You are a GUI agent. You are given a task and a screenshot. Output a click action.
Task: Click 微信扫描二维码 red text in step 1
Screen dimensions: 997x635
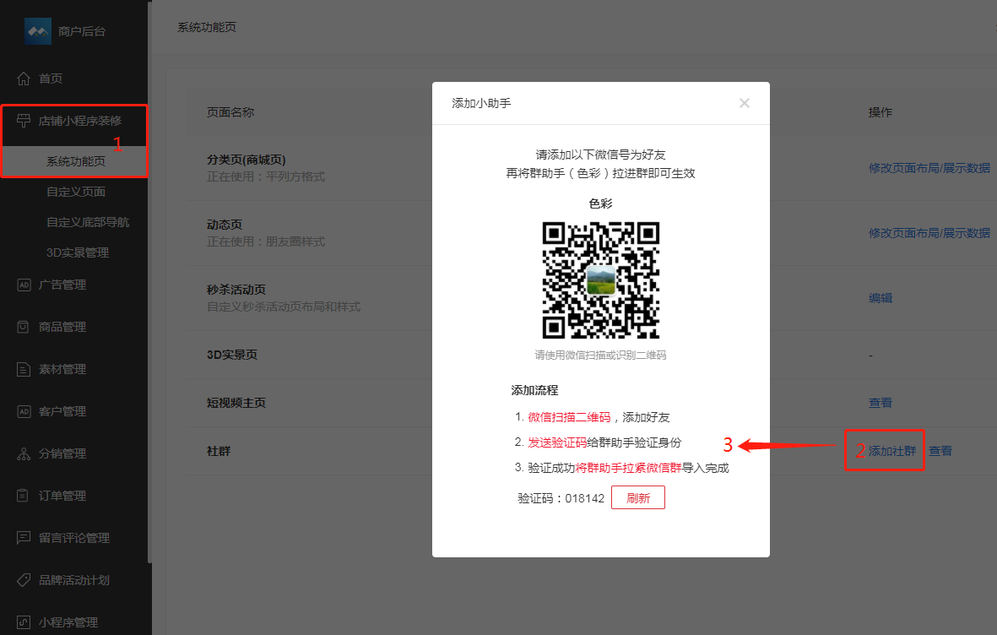pyautogui.click(x=569, y=417)
